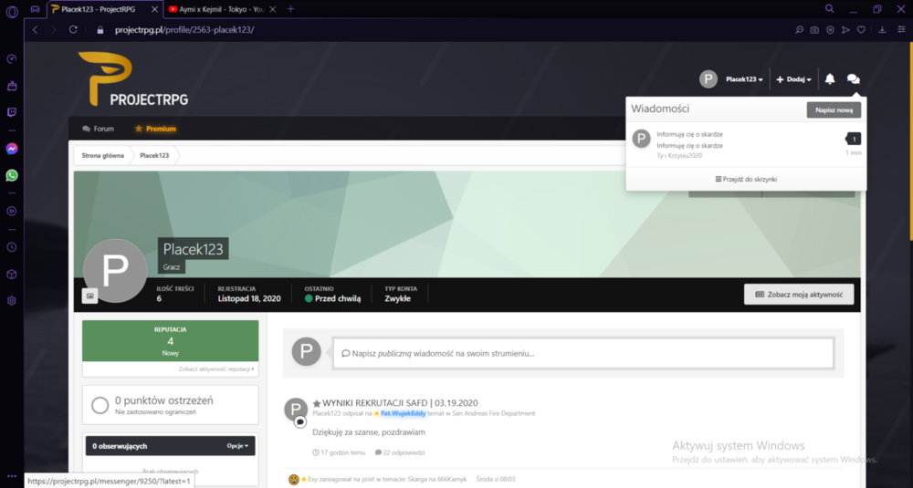Screen dimensions: 913x488
Task: Open the sidebar three-dots setup menu
Action: pos(12,476)
